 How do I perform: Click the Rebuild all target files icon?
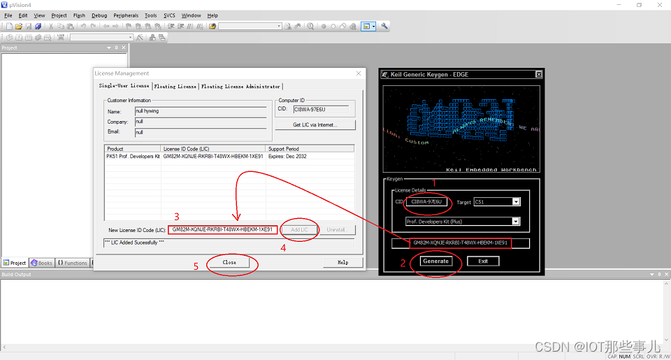coord(29,37)
